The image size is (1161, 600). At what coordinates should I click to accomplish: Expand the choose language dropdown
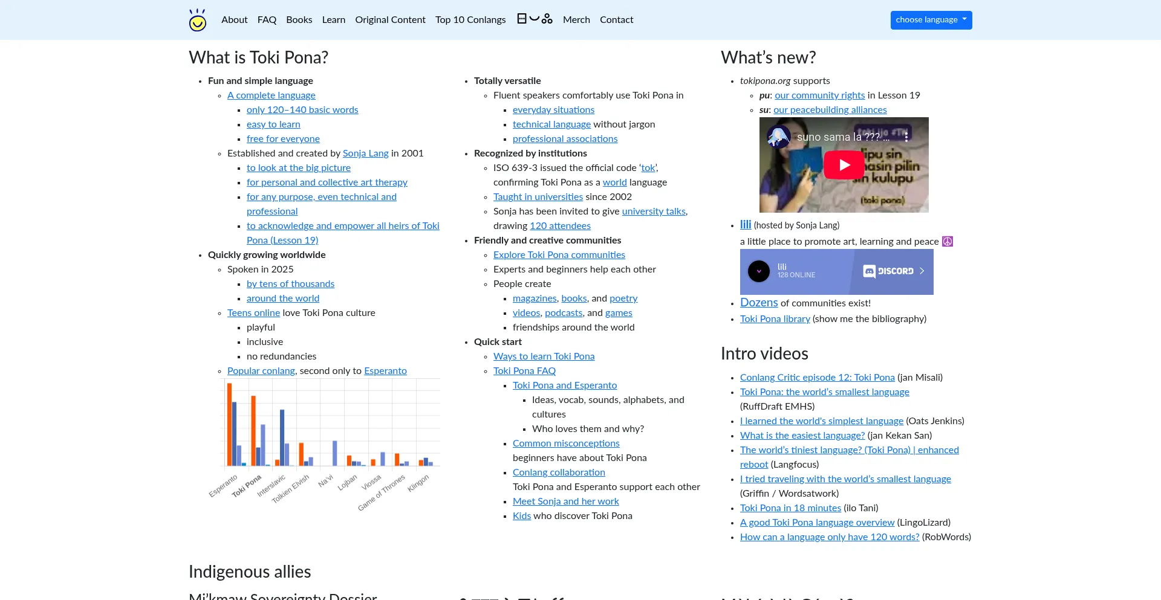coord(931,20)
